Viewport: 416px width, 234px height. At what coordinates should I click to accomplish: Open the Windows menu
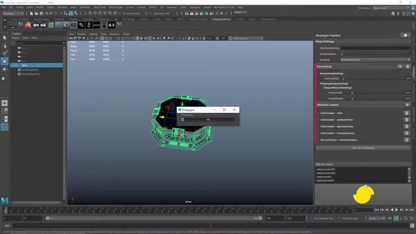(62, 7)
